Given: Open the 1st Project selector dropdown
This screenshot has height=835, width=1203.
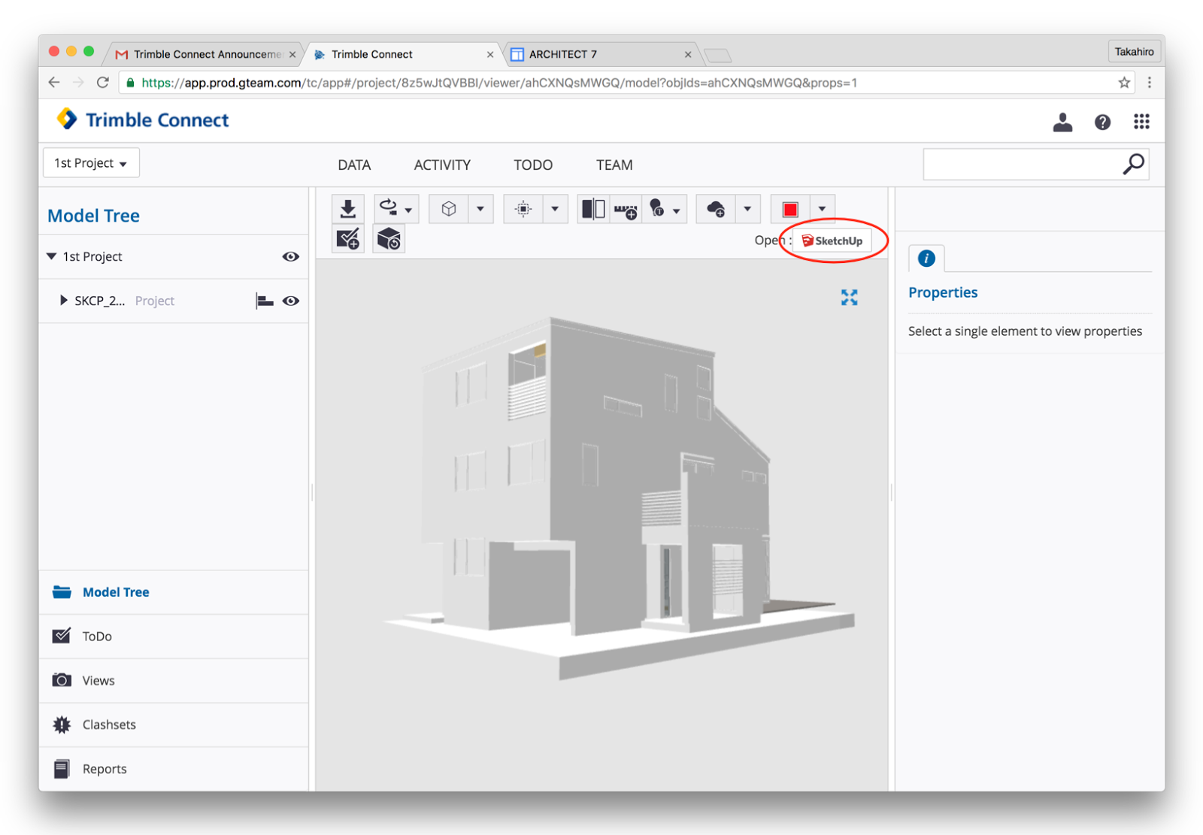Looking at the screenshot, I should coord(91,163).
